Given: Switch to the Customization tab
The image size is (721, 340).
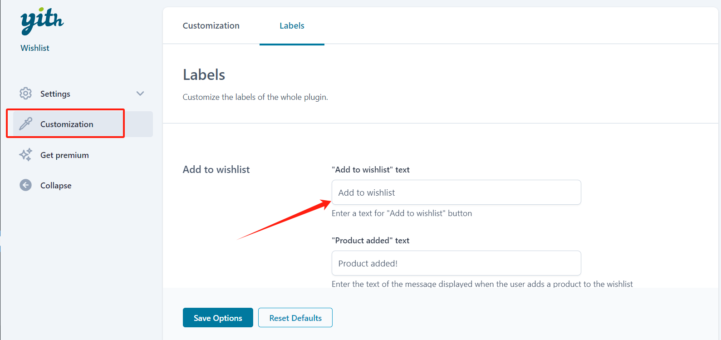Looking at the screenshot, I should click(x=211, y=25).
